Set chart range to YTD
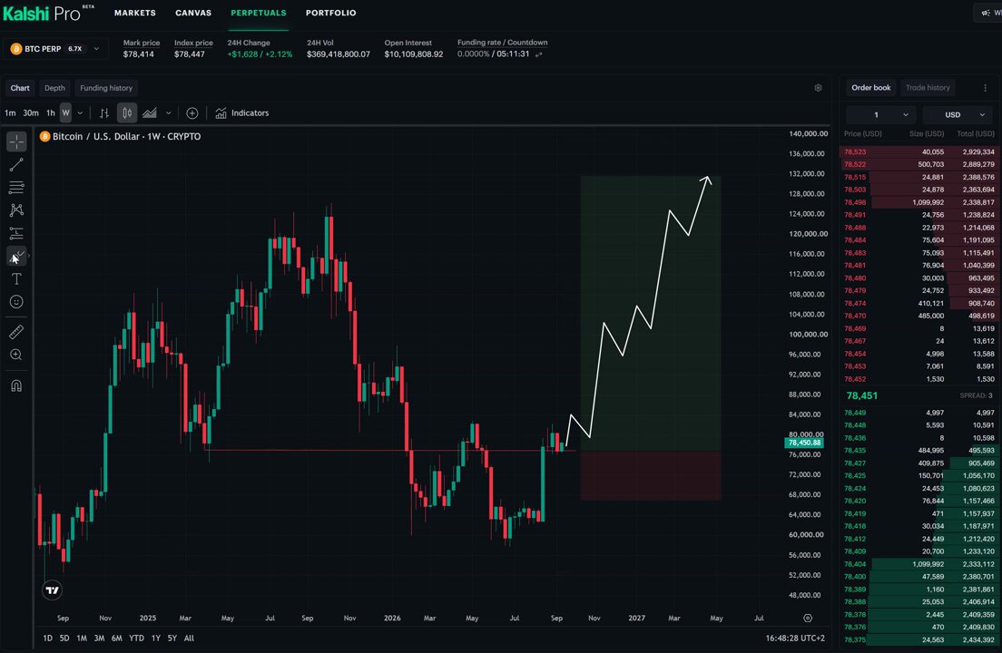 click(x=136, y=638)
